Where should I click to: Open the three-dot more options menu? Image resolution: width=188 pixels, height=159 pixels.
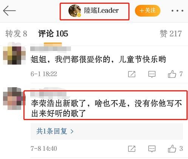pyautogui.click(x=177, y=11)
